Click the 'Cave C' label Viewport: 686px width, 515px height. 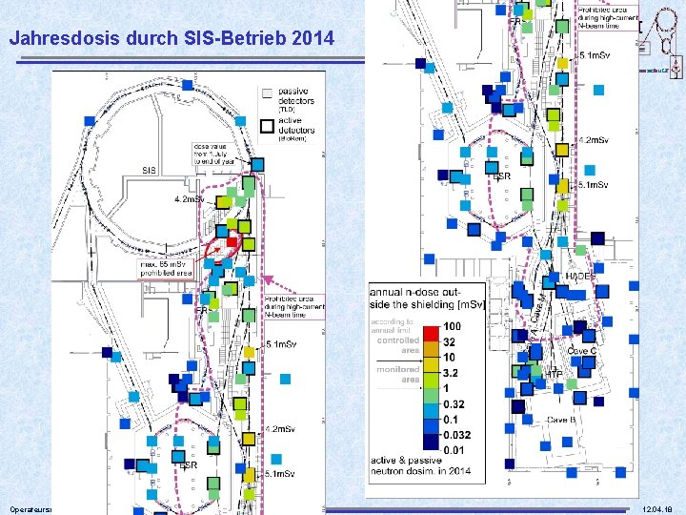[x=581, y=351]
